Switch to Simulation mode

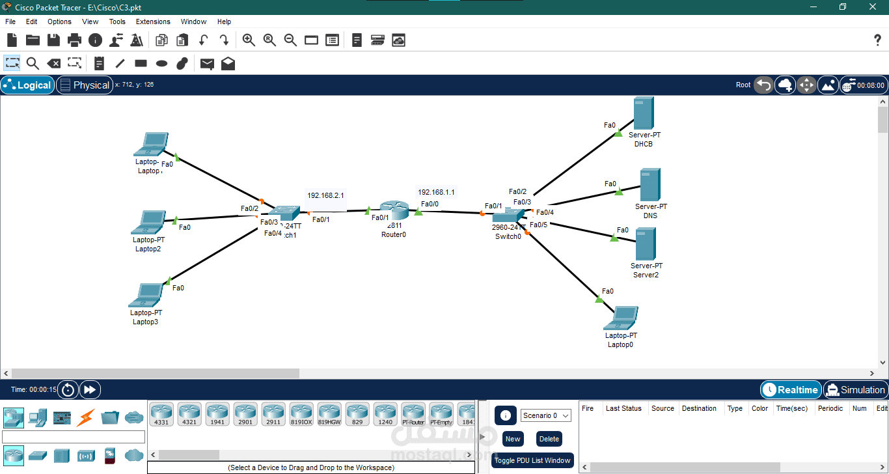[x=855, y=390]
